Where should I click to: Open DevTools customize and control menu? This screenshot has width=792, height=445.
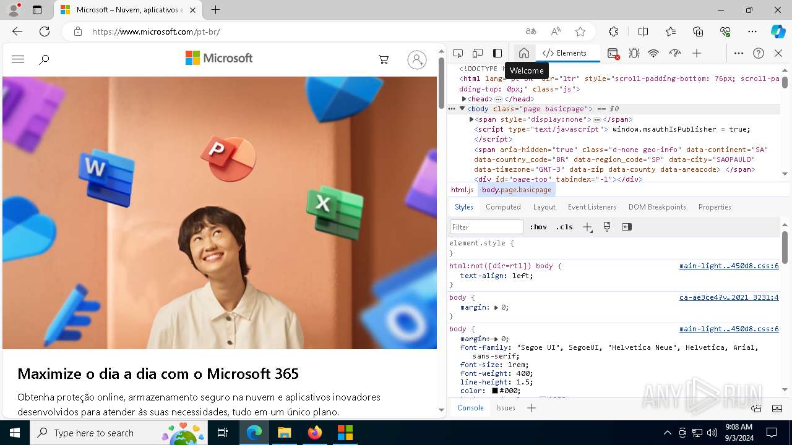(x=739, y=53)
